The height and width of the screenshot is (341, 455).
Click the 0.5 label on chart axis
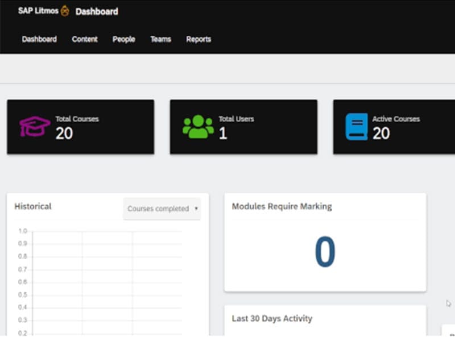click(23, 295)
